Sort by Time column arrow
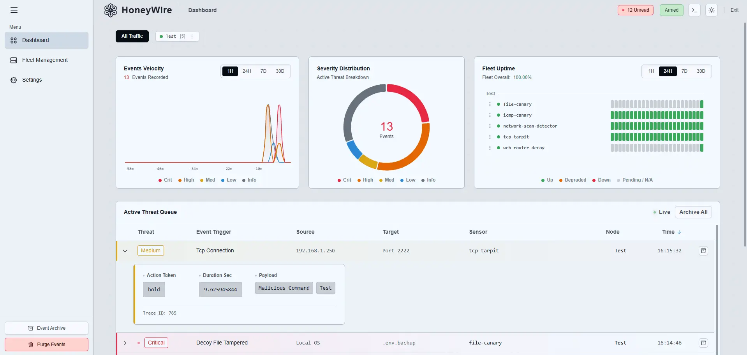Viewport: 747px width, 355px height. pyautogui.click(x=679, y=232)
